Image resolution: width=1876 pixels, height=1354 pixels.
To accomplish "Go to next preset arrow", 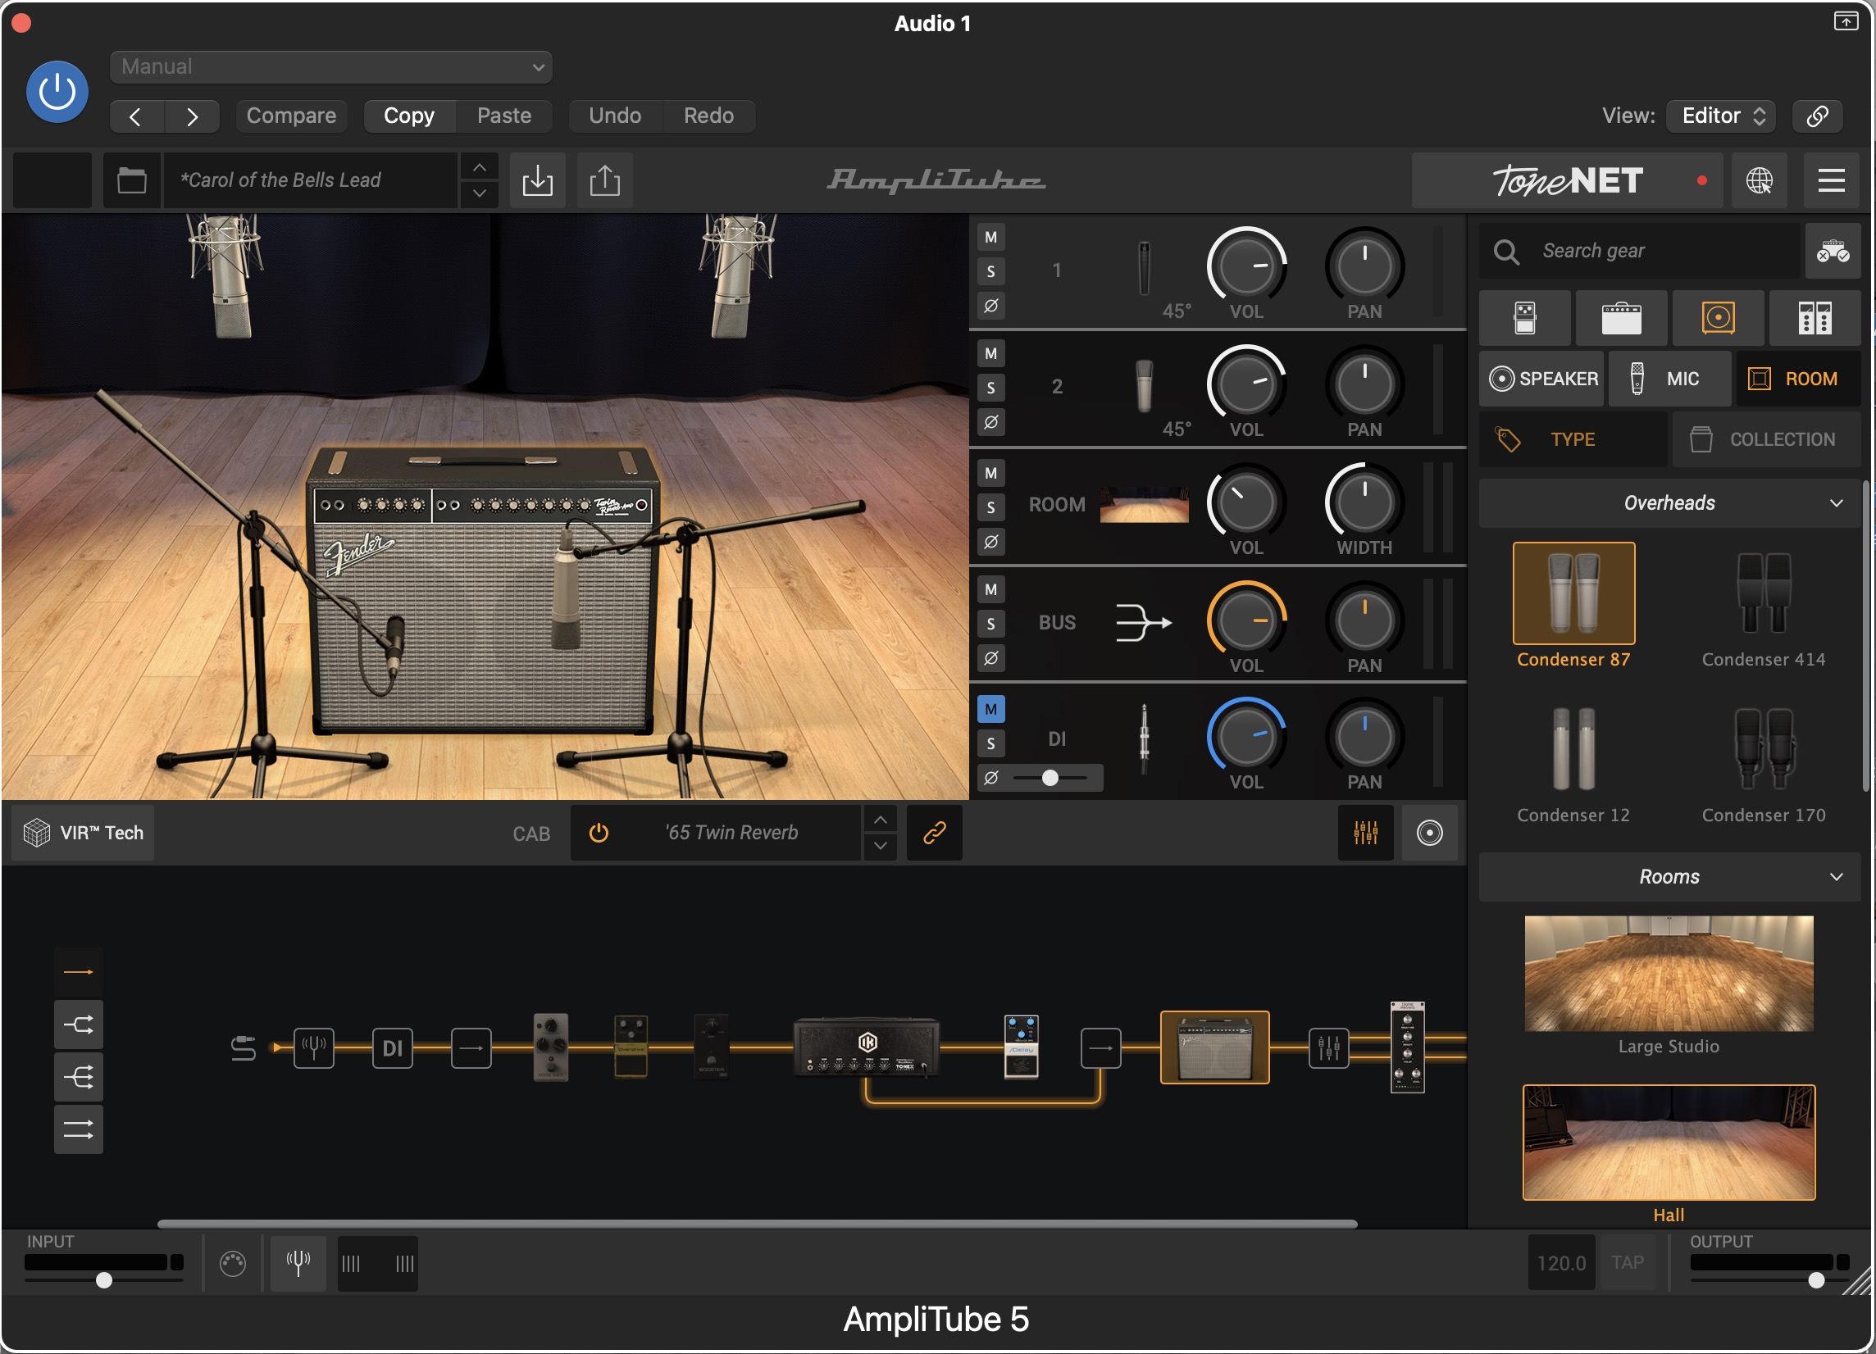I will [192, 116].
